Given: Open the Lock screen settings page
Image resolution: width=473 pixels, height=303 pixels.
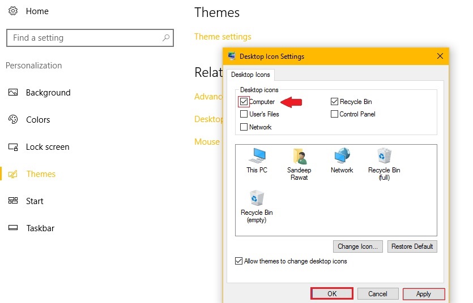Looking at the screenshot, I should [48, 147].
